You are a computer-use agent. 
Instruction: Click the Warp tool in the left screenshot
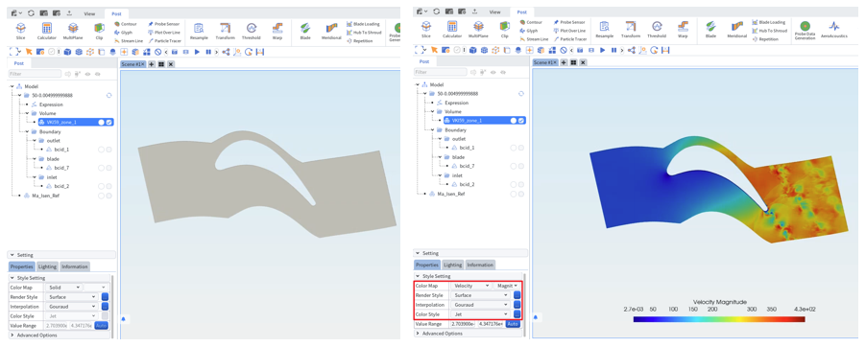click(x=277, y=31)
